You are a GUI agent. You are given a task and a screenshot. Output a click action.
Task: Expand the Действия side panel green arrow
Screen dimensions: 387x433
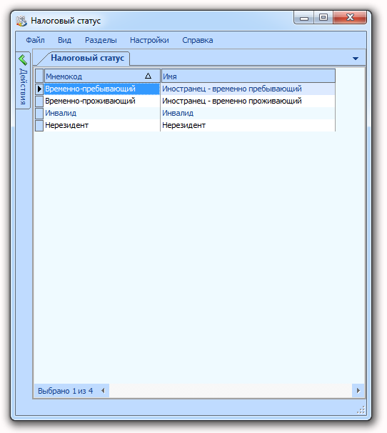23,59
